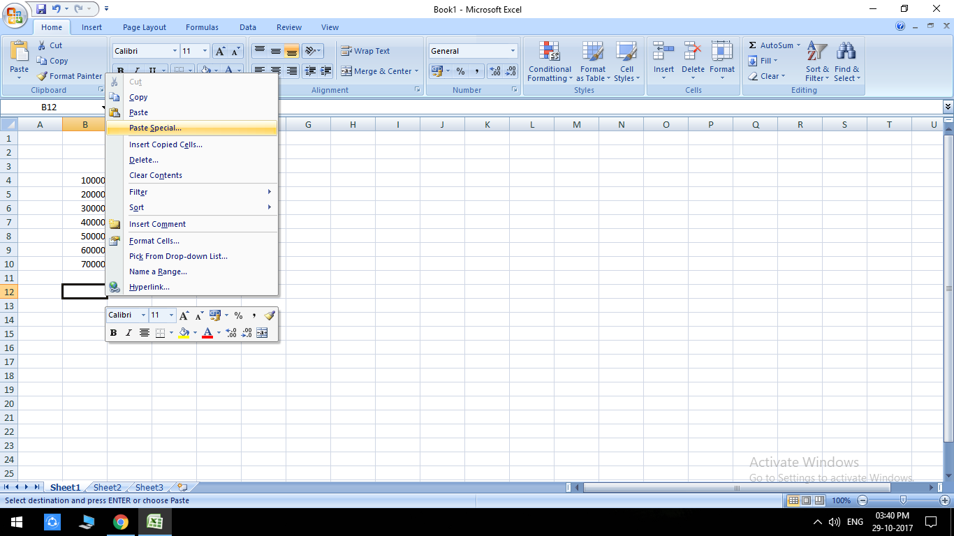The image size is (954, 536).
Task: Click the Office button
Action: pos(15,14)
